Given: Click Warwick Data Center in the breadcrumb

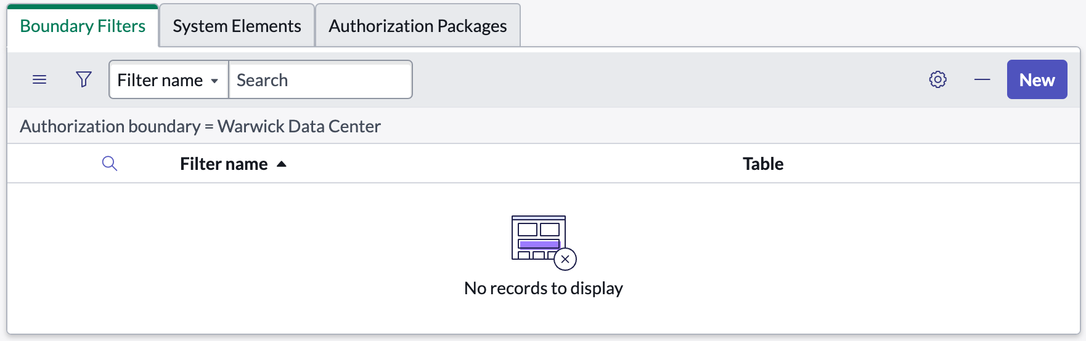Looking at the screenshot, I should click(299, 126).
